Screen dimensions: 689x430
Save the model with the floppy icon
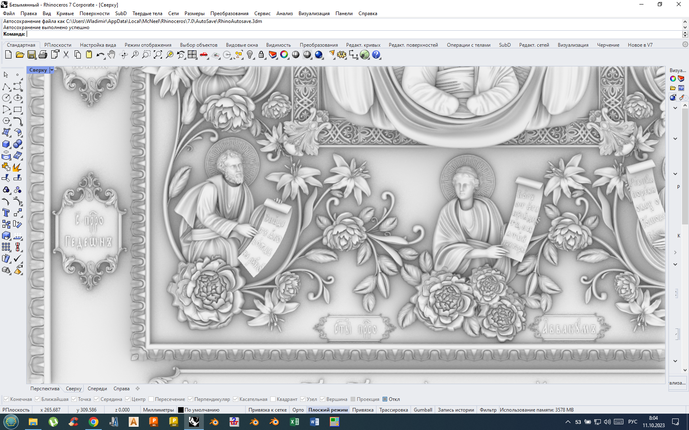pos(31,54)
